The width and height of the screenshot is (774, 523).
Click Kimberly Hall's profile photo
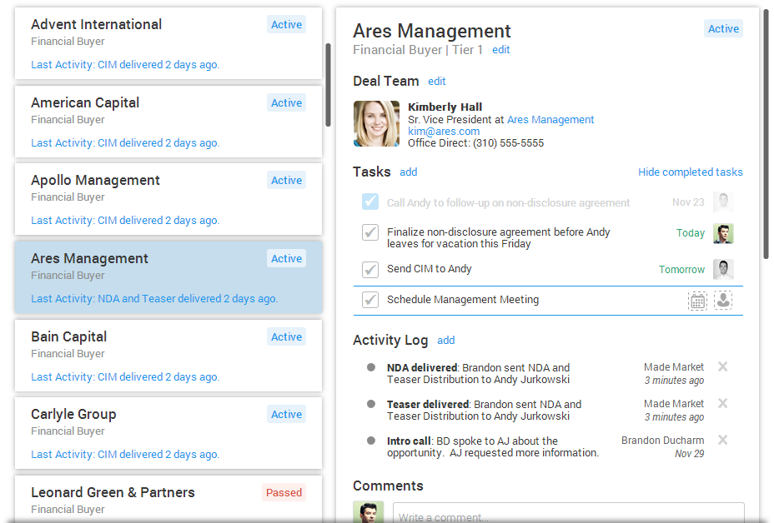376,124
